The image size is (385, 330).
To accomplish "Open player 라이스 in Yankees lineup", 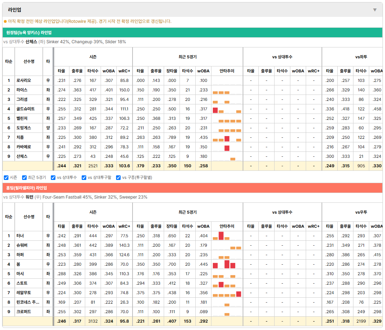I will tap(22, 90).
